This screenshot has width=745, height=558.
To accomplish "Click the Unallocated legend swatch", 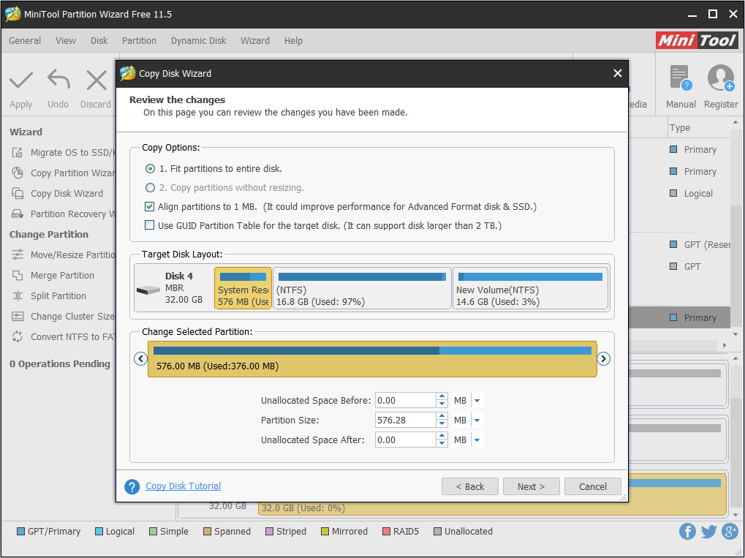I will coord(438,532).
